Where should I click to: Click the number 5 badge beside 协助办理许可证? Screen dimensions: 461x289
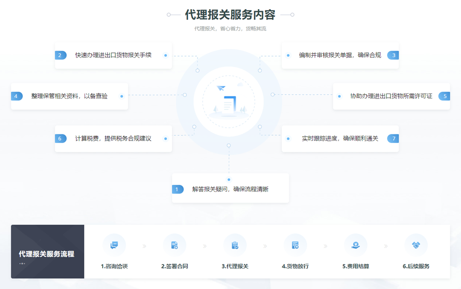click(444, 96)
